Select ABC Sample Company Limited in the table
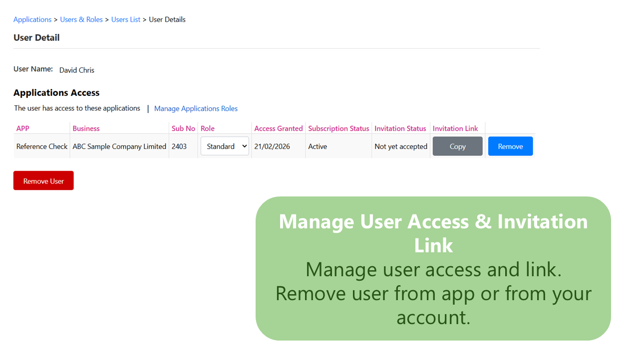 click(119, 146)
